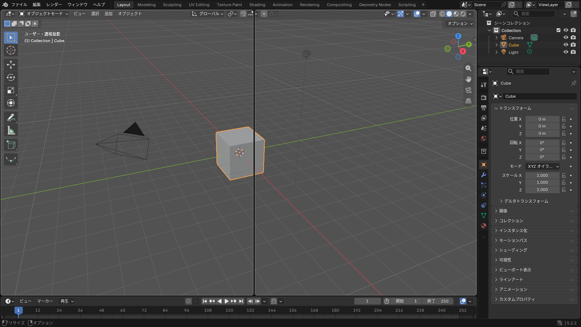The image size is (581, 327).
Task: Open the 再生 playback popover
Action: tap(67, 301)
